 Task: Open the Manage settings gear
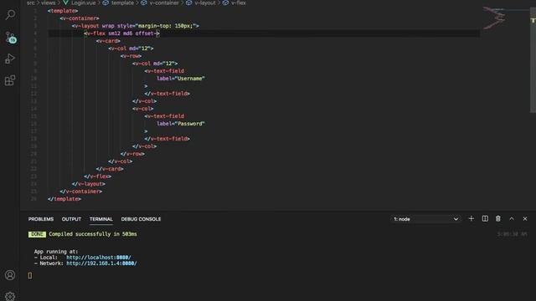[x=10, y=295]
